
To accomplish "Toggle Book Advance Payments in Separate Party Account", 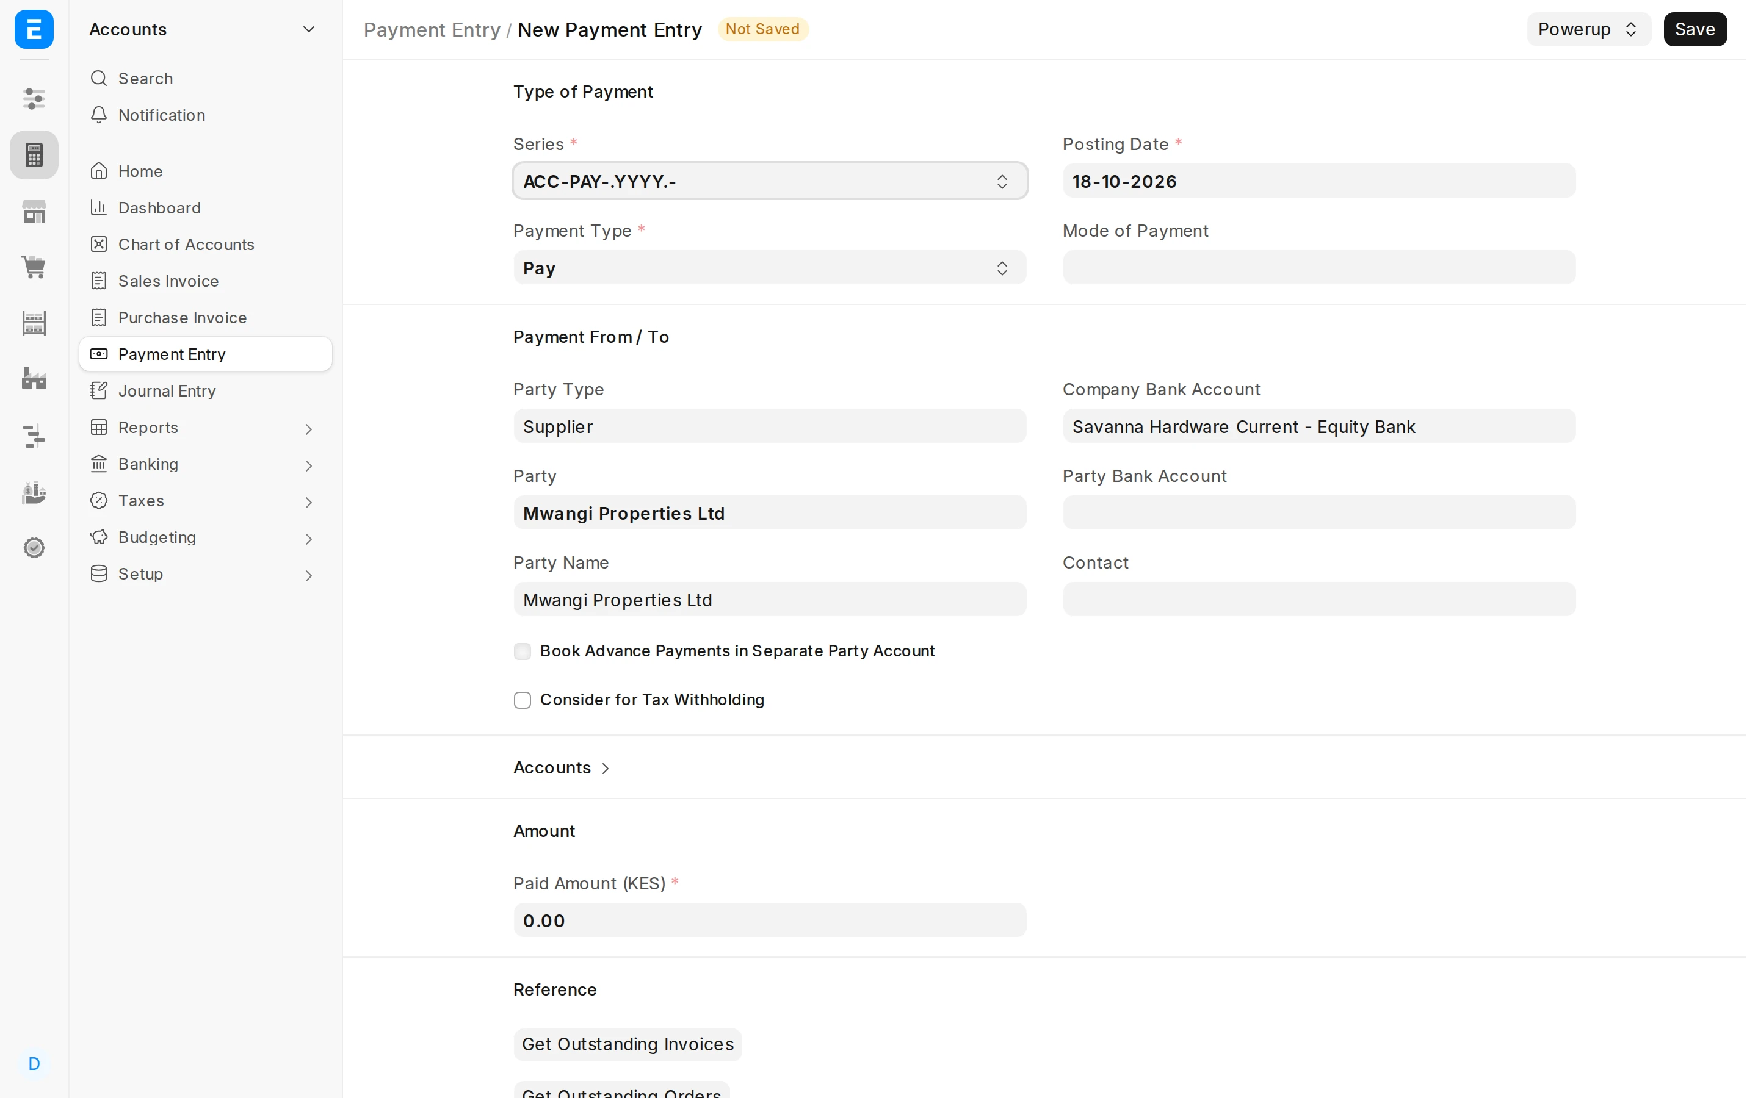I will (x=523, y=651).
